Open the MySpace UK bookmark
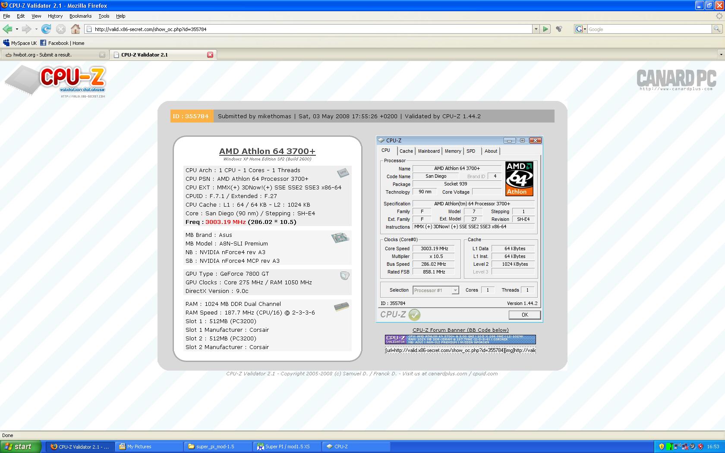This screenshot has height=453, width=725. [20, 43]
